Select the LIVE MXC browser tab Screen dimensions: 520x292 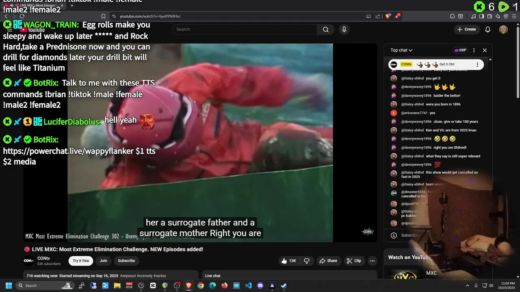click(35, 5)
